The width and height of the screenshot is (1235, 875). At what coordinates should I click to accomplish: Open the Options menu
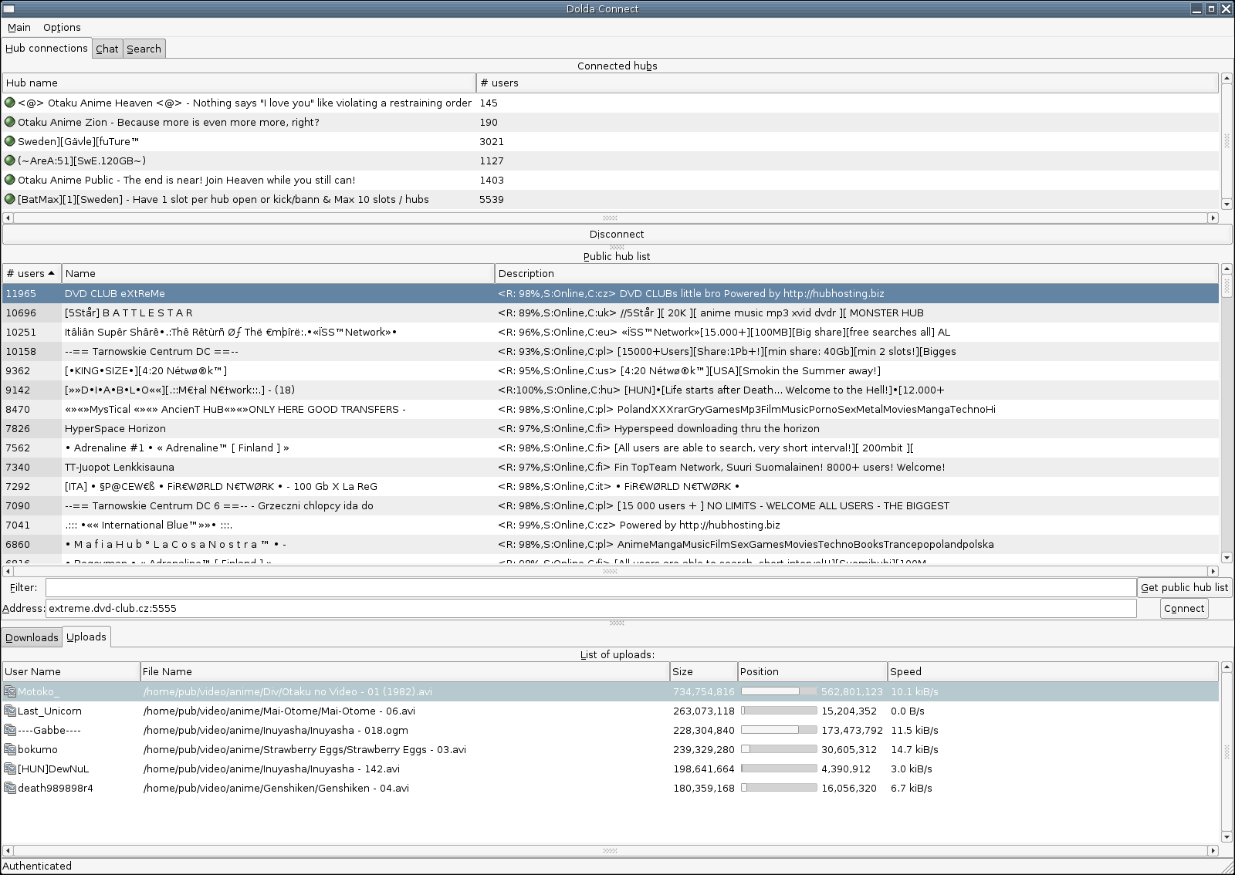(x=62, y=27)
